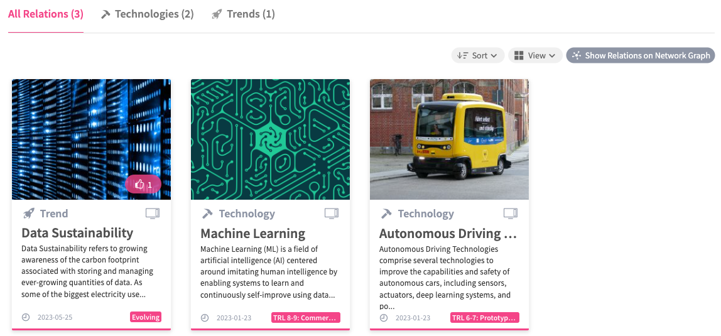Click the green circuit pattern thumbnail

[270, 139]
